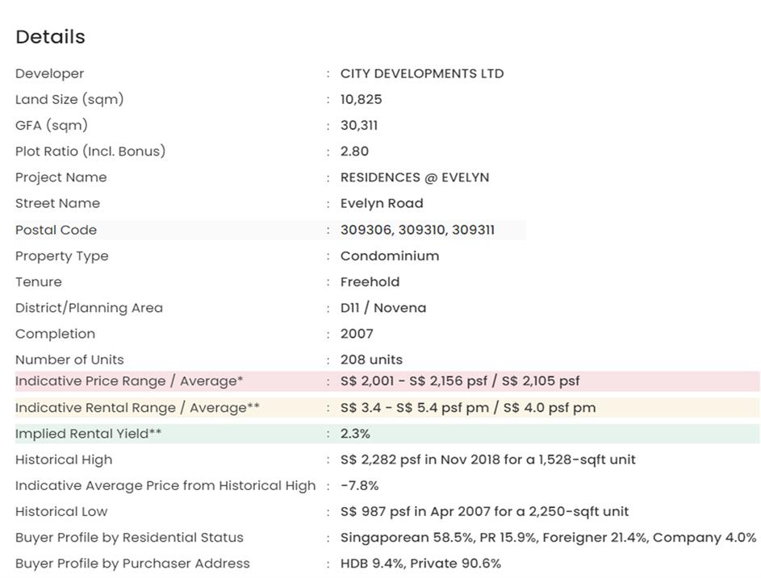Click the Land Size value 10,825

(x=361, y=99)
